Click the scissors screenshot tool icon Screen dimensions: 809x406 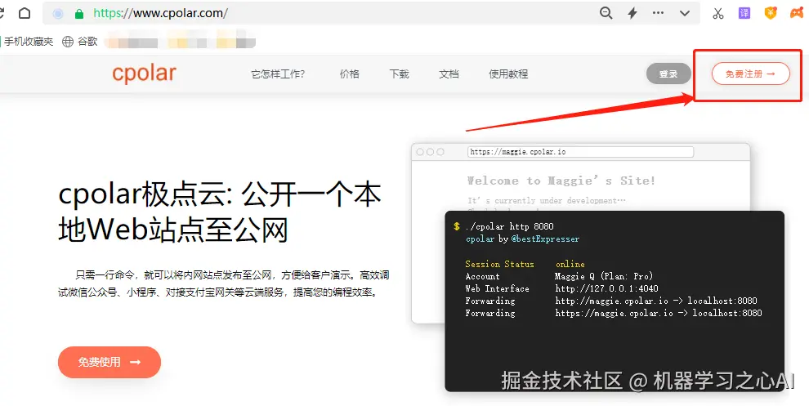pyautogui.click(x=718, y=13)
